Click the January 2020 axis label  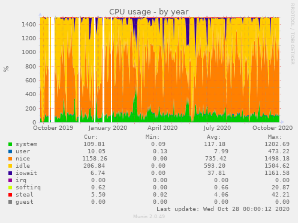[108, 128]
